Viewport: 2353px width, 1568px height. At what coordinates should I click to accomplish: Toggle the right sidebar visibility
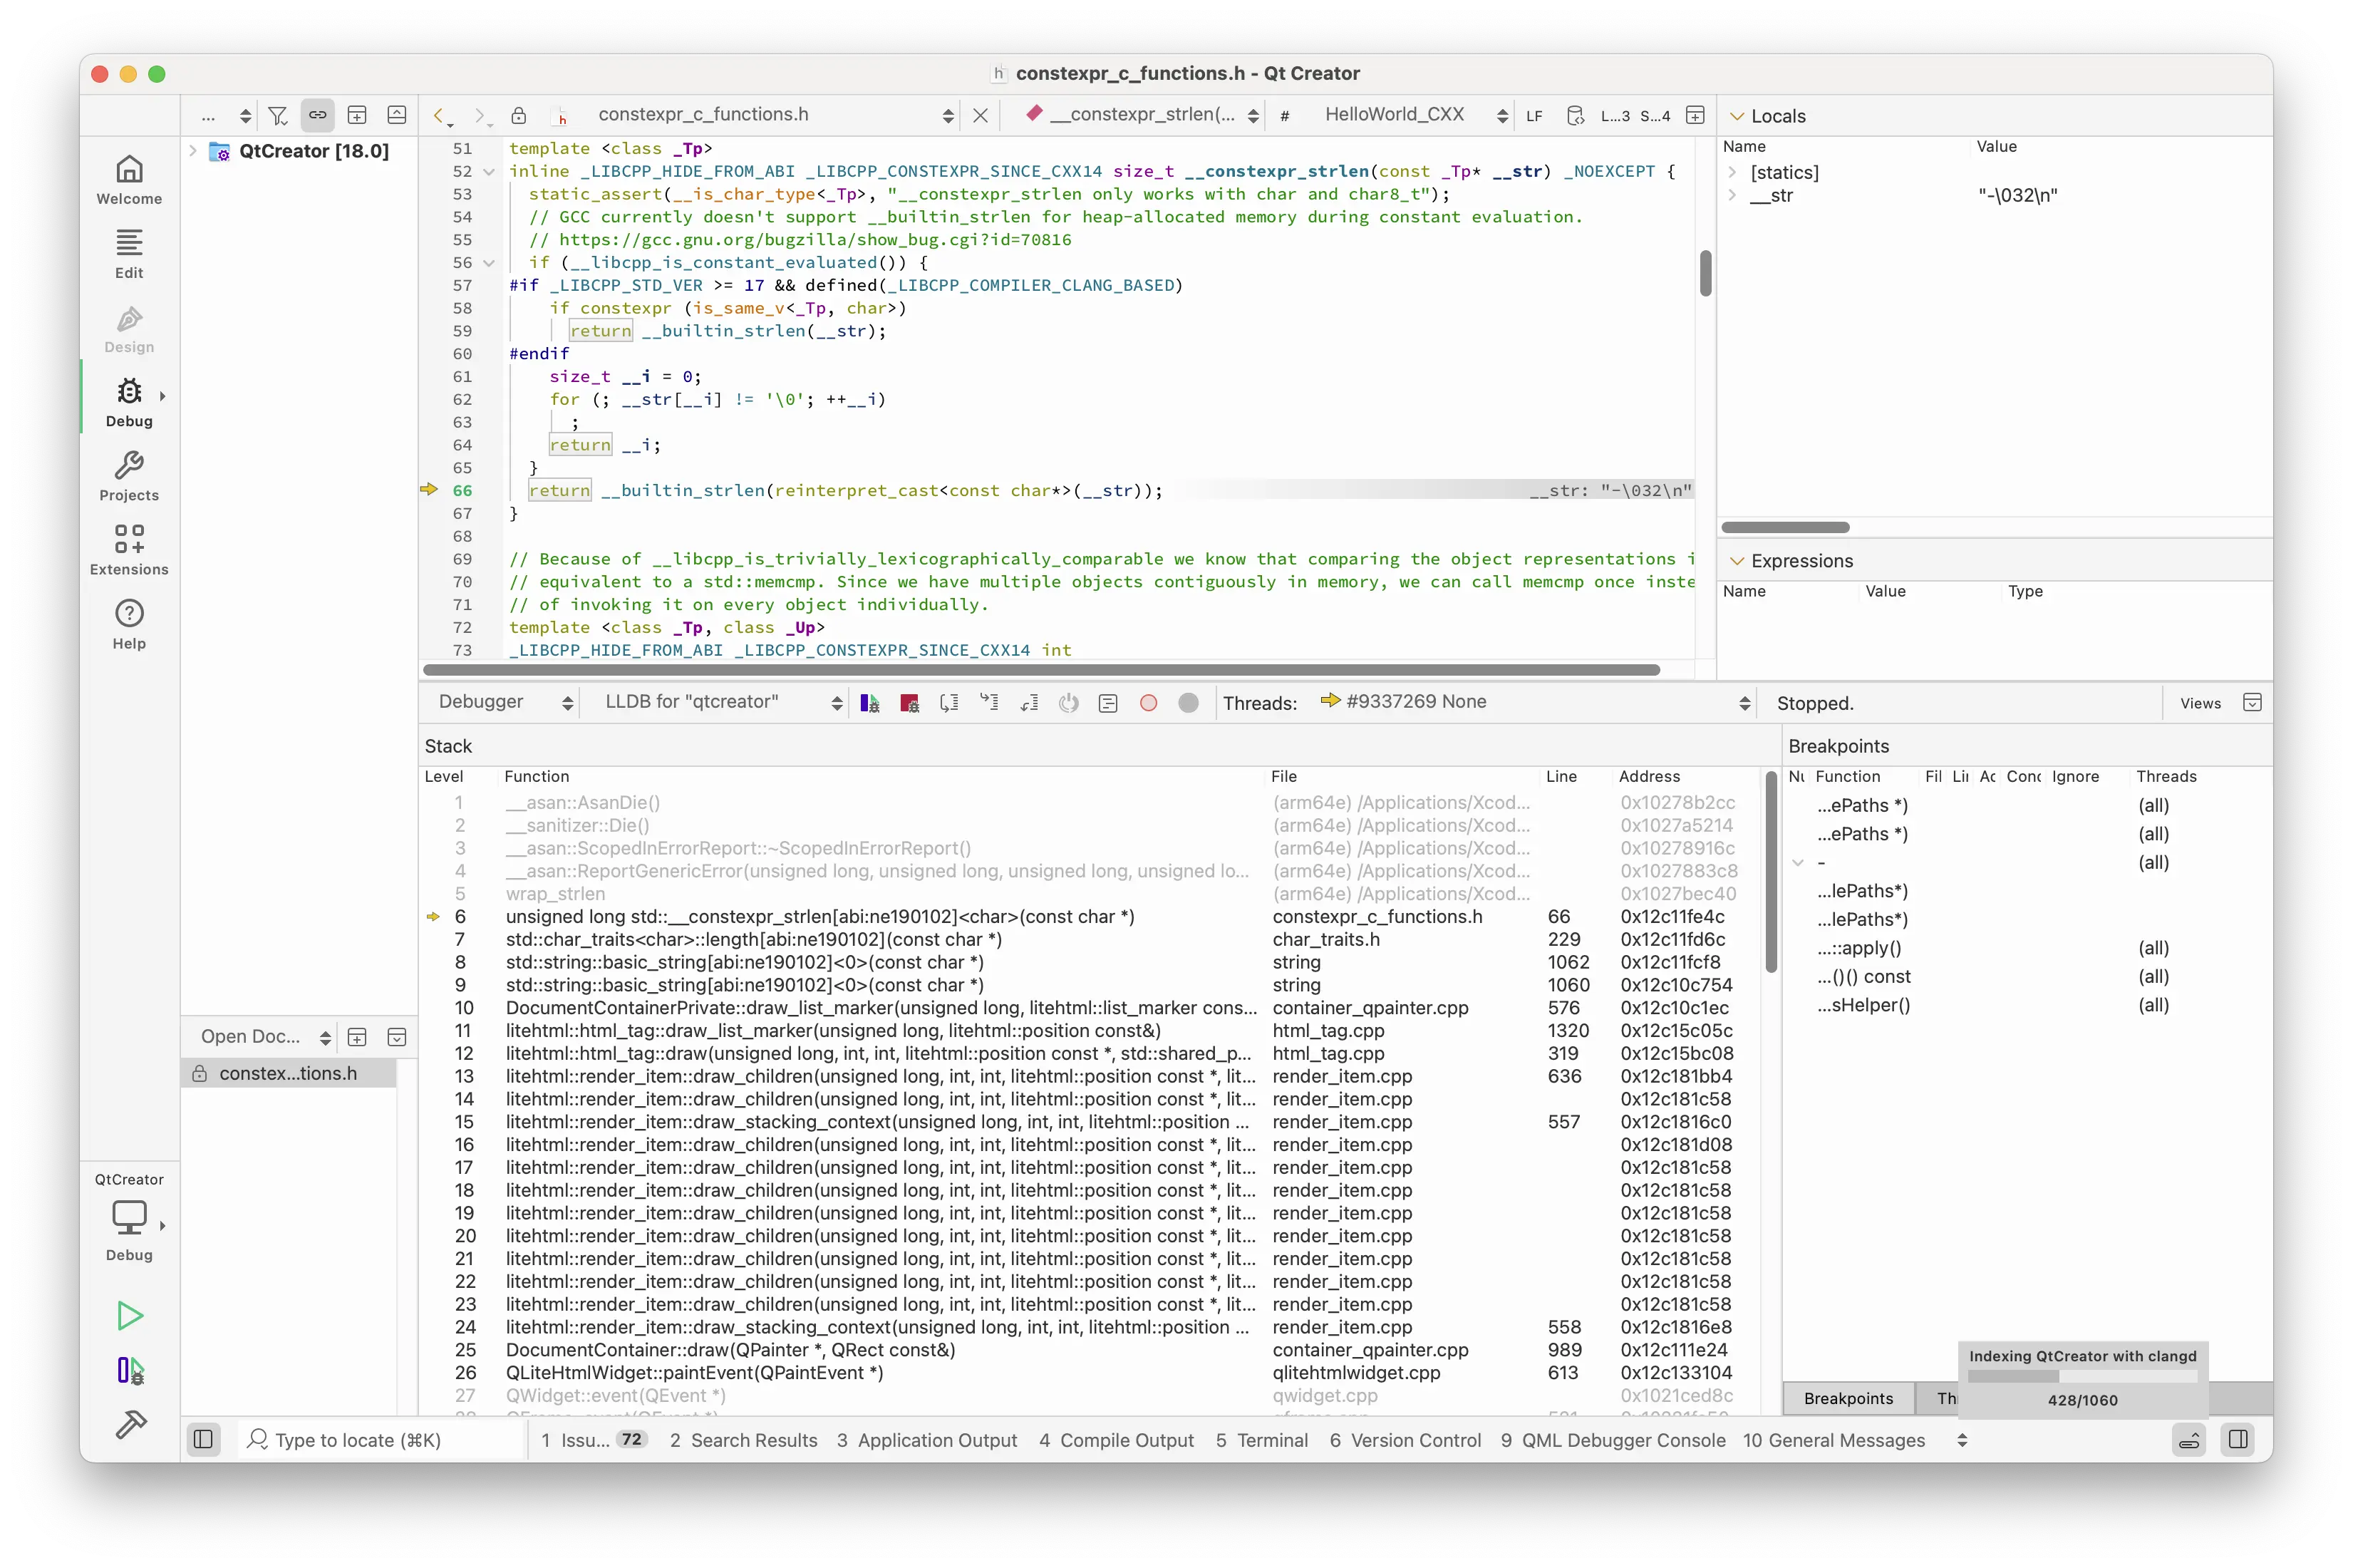[x=2238, y=1440]
